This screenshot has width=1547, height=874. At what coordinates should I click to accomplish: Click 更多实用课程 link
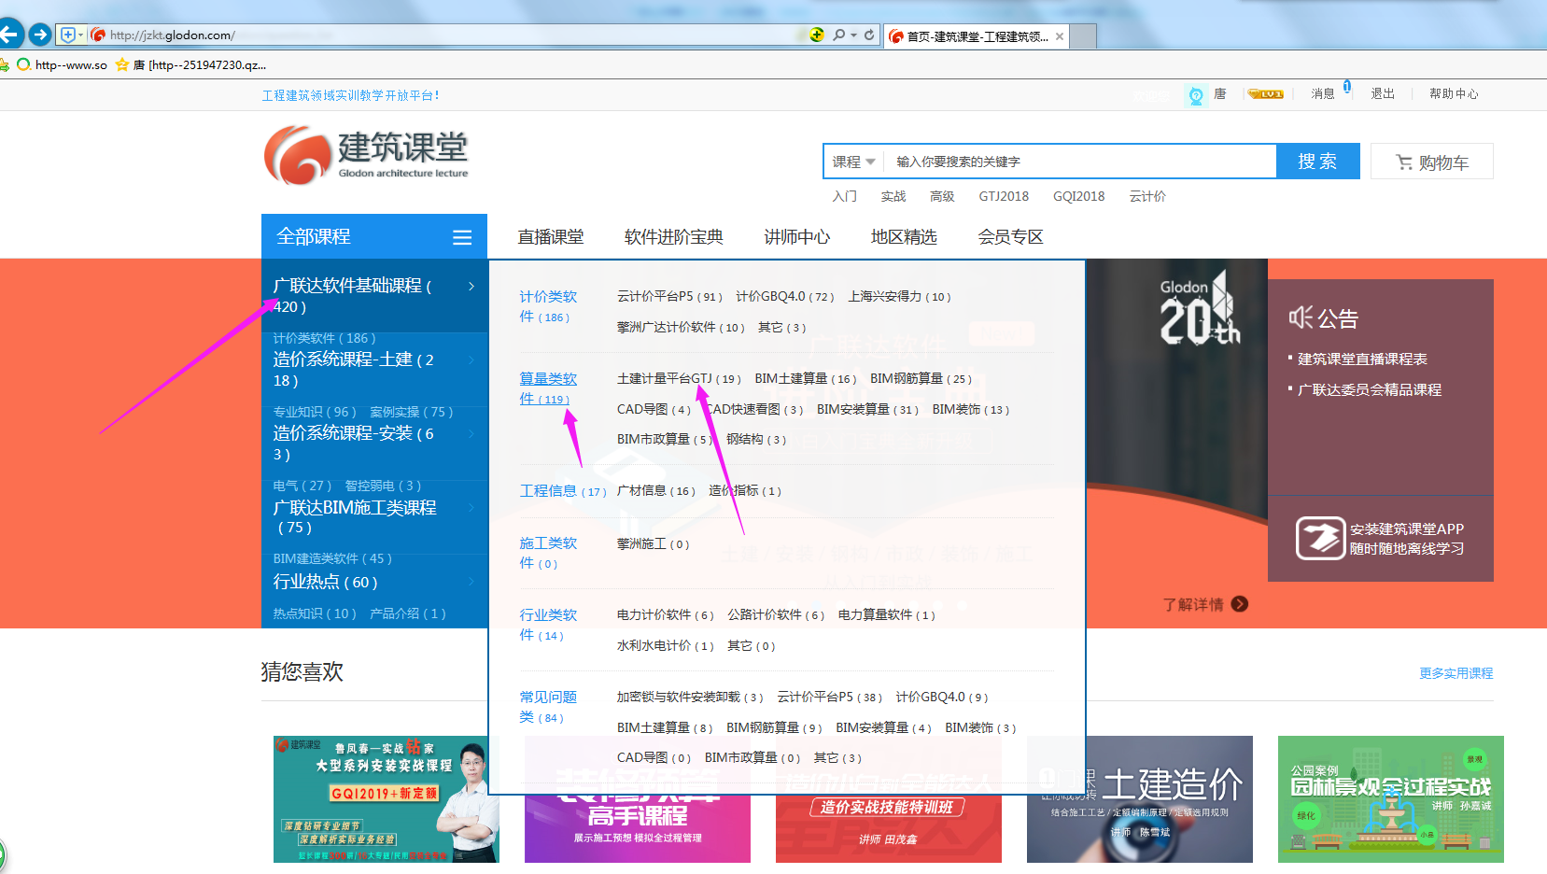(x=1456, y=673)
